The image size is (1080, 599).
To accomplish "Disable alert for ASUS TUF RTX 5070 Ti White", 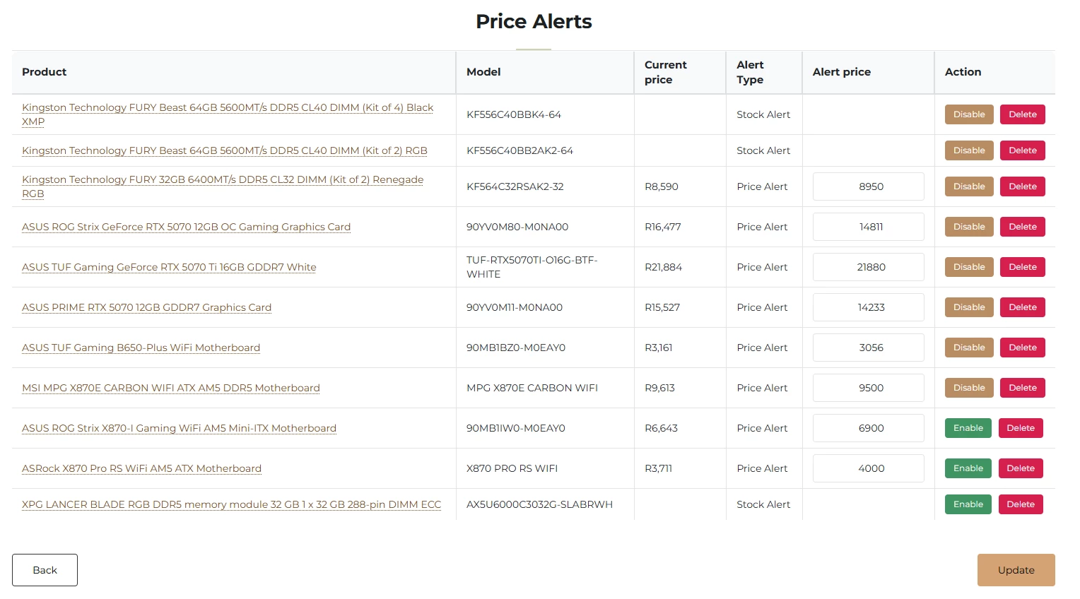I will click(969, 267).
